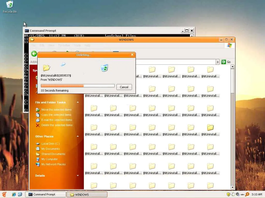Switch to Command Prompt taskbar button
Screen dimensions: 265x198
coord(46,194)
